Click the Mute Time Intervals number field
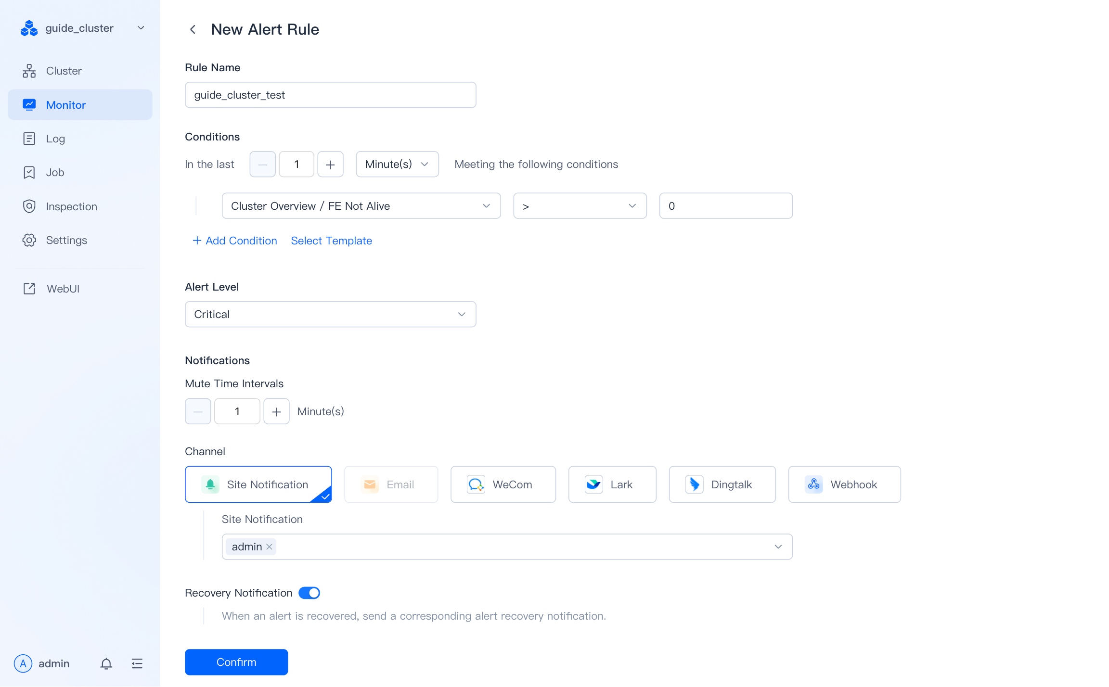The image size is (1109, 687). pos(237,411)
